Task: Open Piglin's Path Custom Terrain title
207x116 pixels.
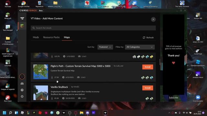Action: pos(81,66)
